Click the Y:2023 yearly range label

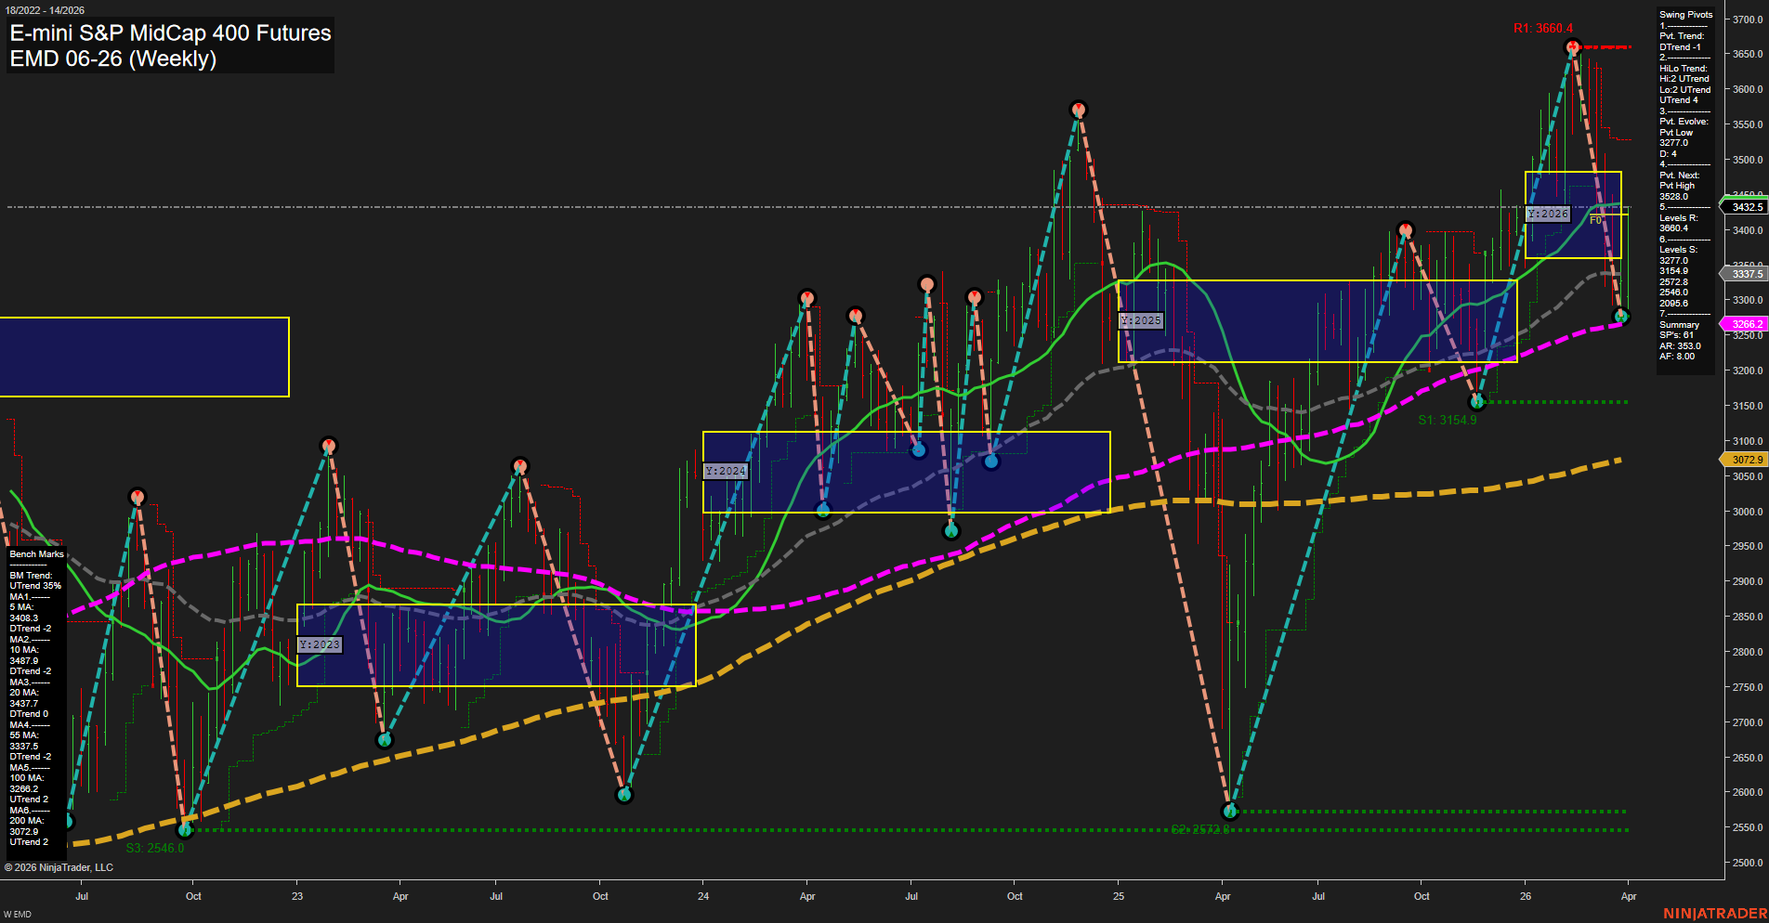coord(320,643)
